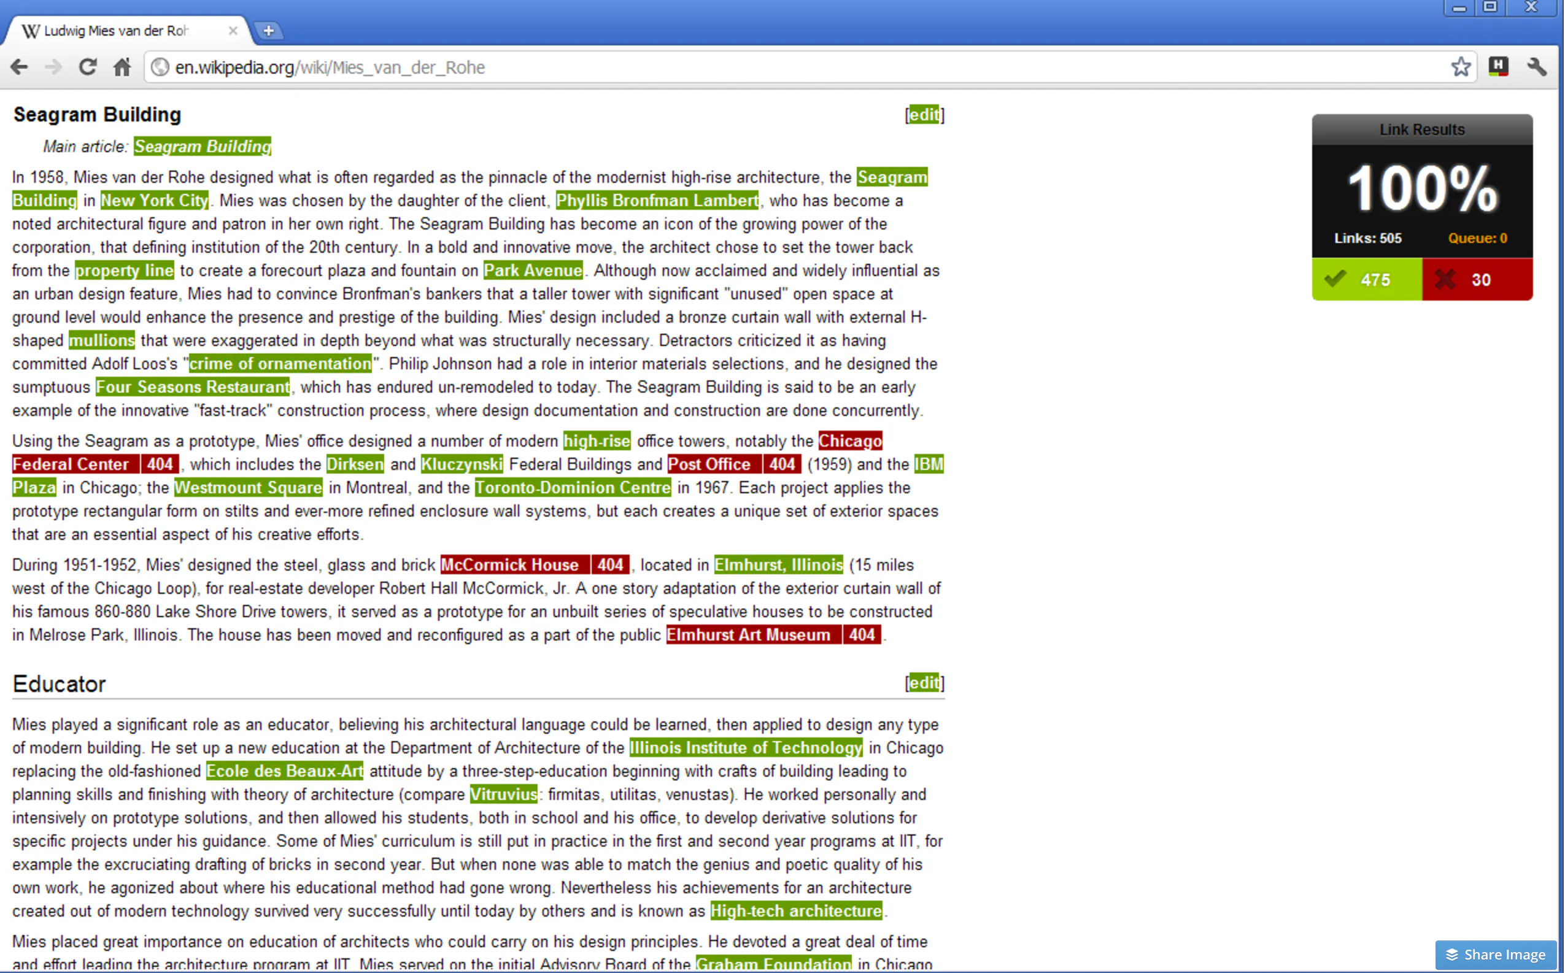Open the Four Seasons Restaurant link

tap(193, 387)
